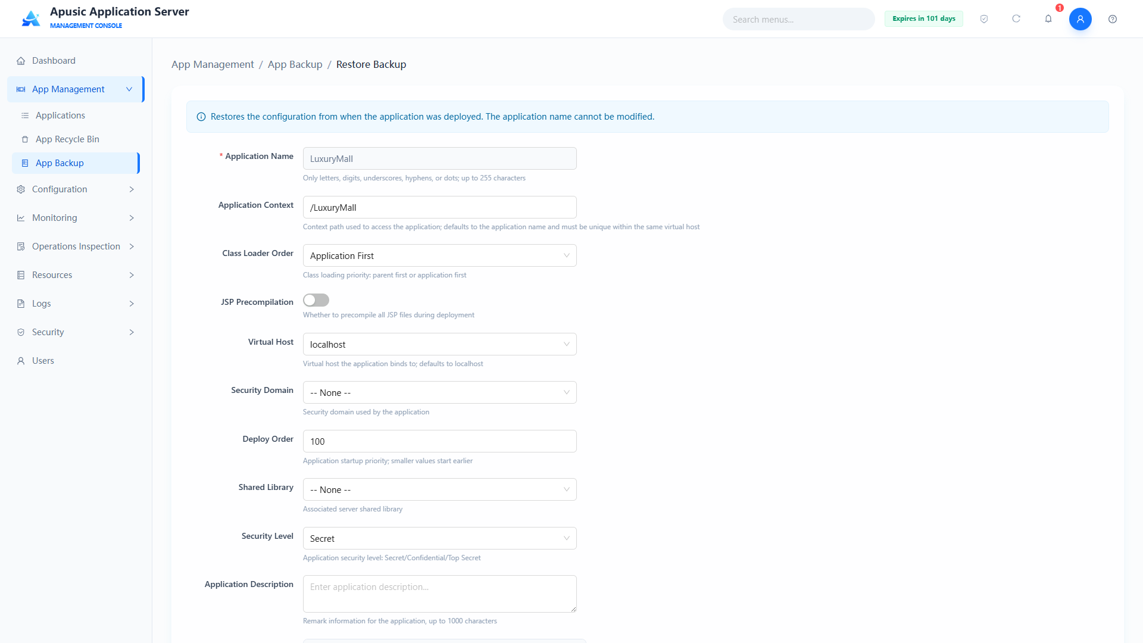Click the Deploy Order input field

coord(439,441)
